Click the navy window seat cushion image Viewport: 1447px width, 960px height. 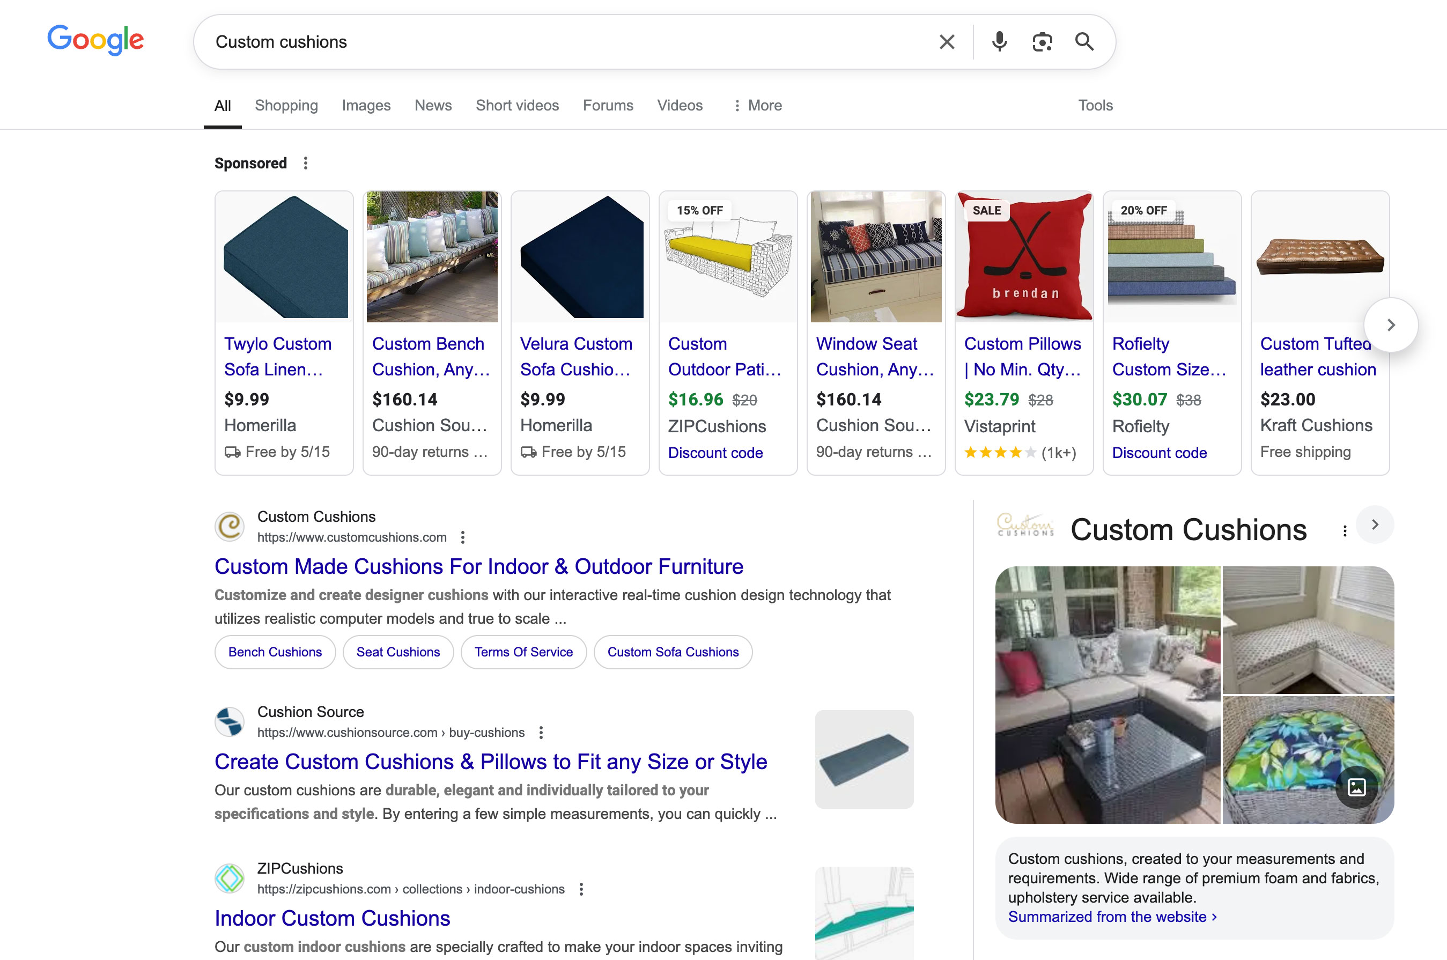[876, 256]
